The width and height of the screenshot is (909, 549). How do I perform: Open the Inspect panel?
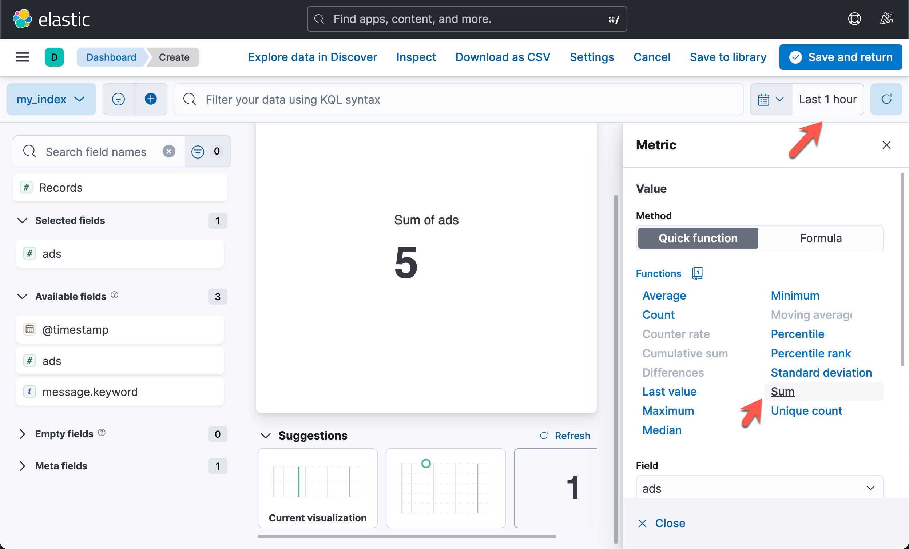pos(416,57)
